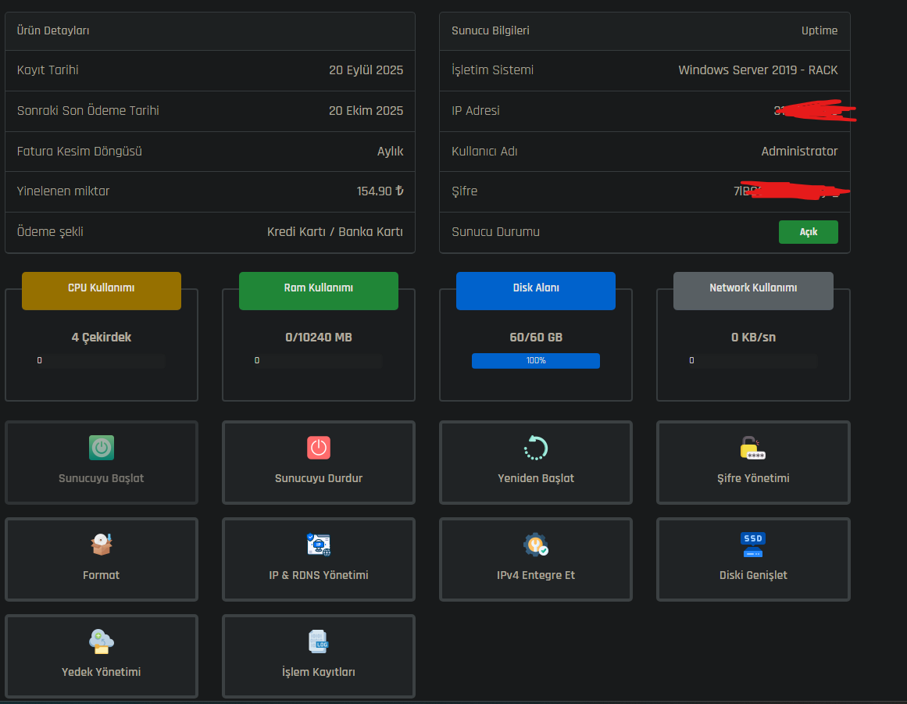Select the CPU Kullanımı header
Image resolution: width=907 pixels, height=704 pixels.
pos(102,291)
